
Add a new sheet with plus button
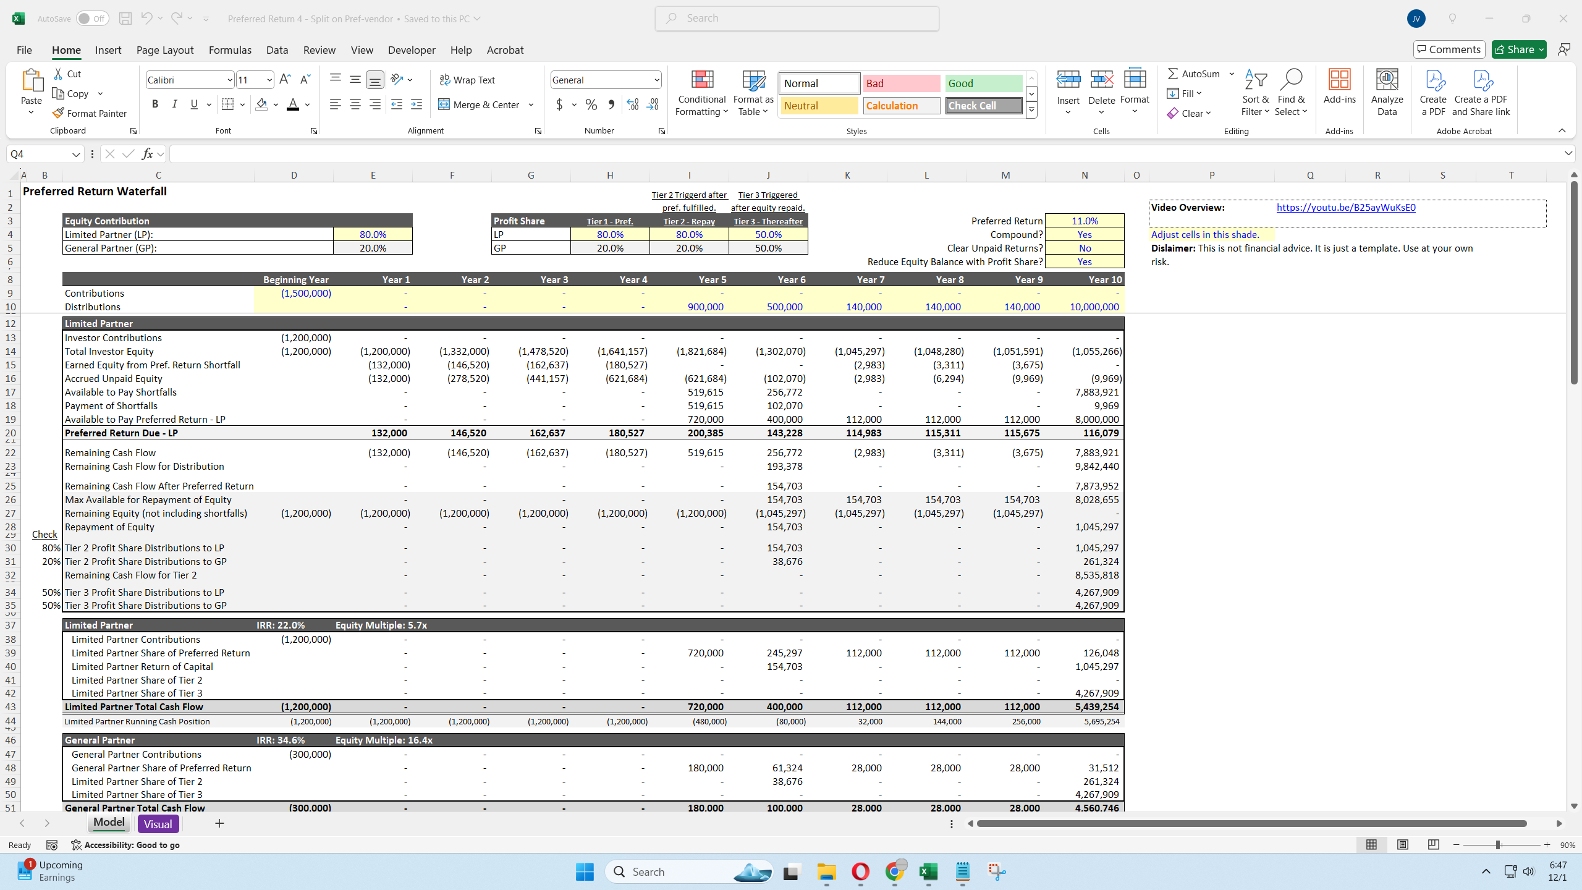pyautogui.click(x=219, y=823)
